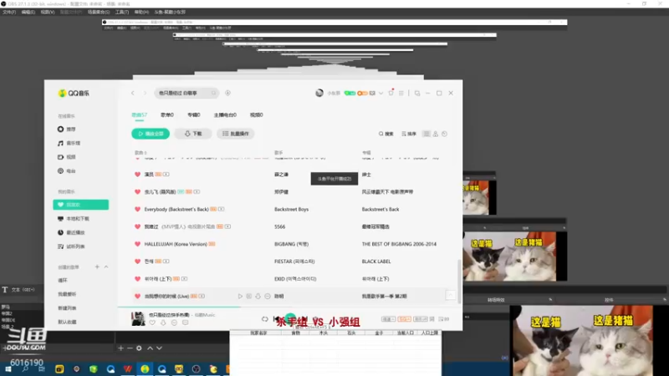Toggle heart on Everybody (Backstreet's Back)
The image size is (669, 376).
(137, 210)
